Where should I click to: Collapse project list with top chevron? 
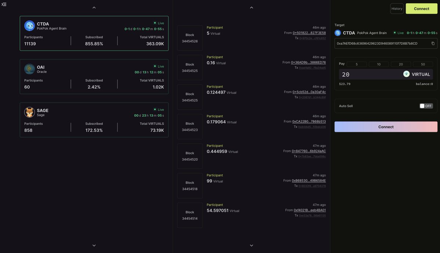point(94,8)
